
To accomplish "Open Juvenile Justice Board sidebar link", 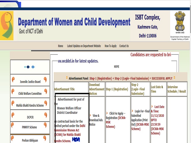I will (x=30, y=82).
